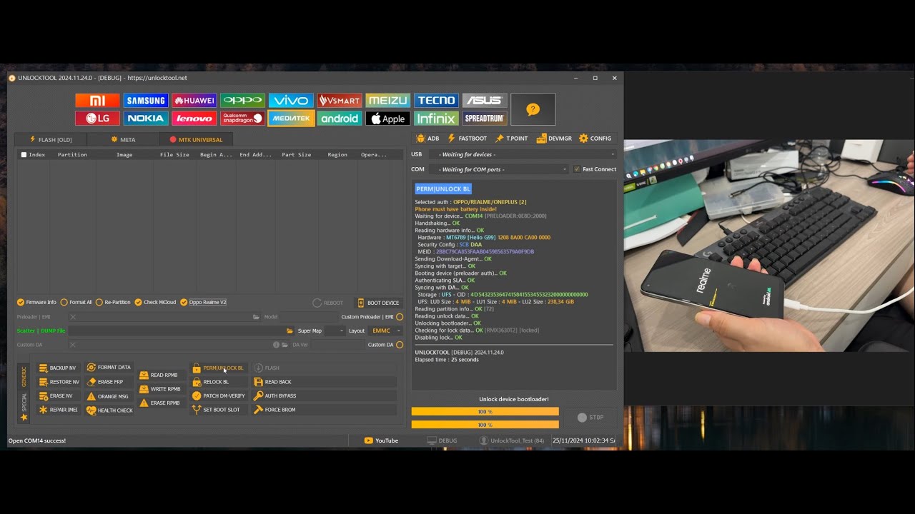The image size is (915, 514).
Task: Toggle the Firmware Info option
Action: click(36, 302)
